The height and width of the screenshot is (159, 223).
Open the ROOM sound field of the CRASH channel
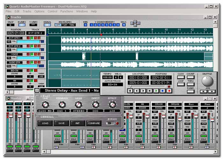coord(159,108)
